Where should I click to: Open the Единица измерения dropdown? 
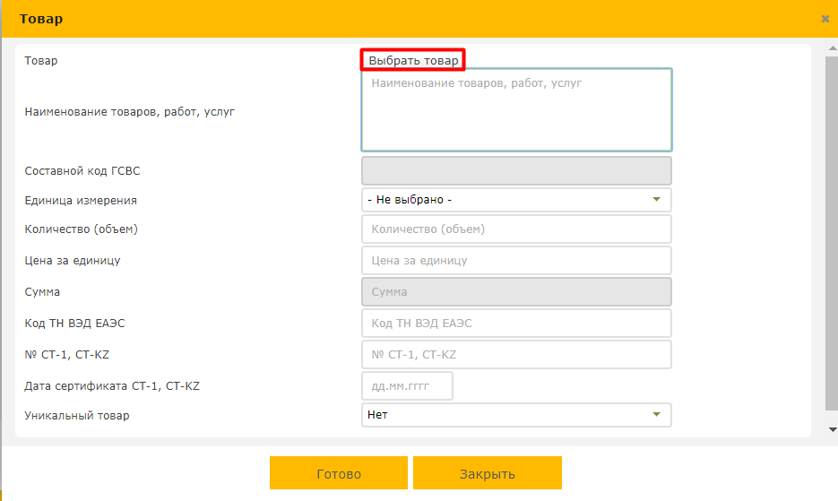coord(516,200)
